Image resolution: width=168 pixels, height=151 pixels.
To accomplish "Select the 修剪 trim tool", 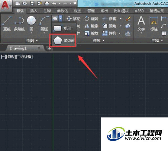I will pyautogui.click(x=109, y=19).
